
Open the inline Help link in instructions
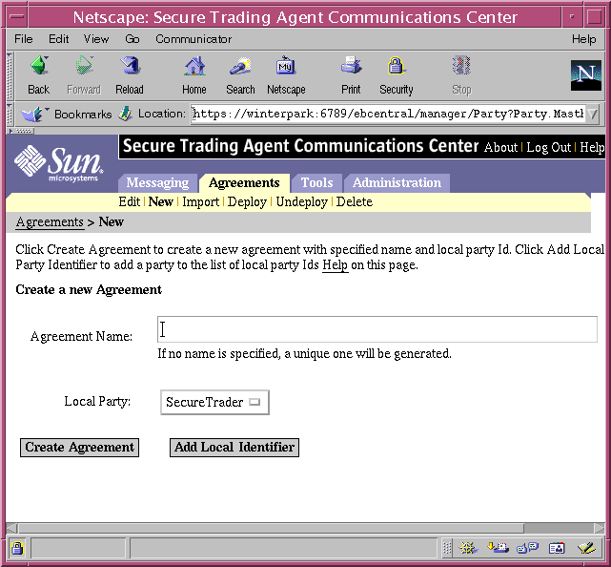coord(336,265)
